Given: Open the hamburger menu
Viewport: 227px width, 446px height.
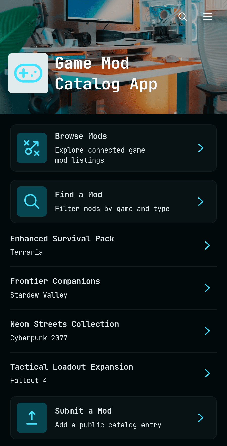Looking at the screenshot, I should pyautogui.click(x=208, y=17).
